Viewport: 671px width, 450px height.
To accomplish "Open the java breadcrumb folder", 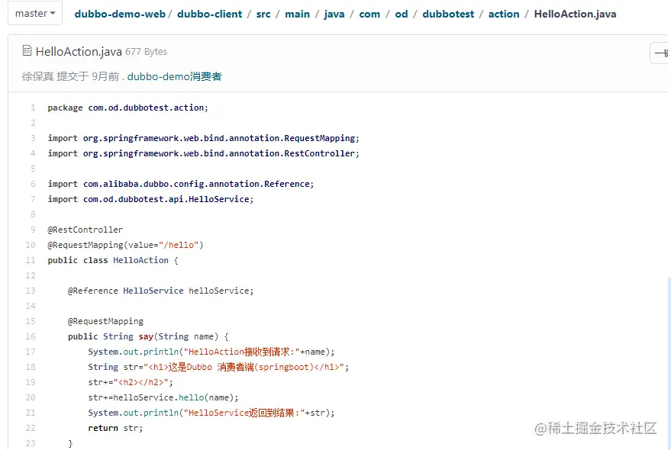I will [x=334, y=14].
